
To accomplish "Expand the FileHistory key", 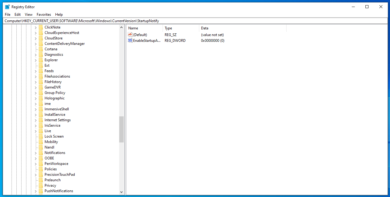I will (35, 82).
